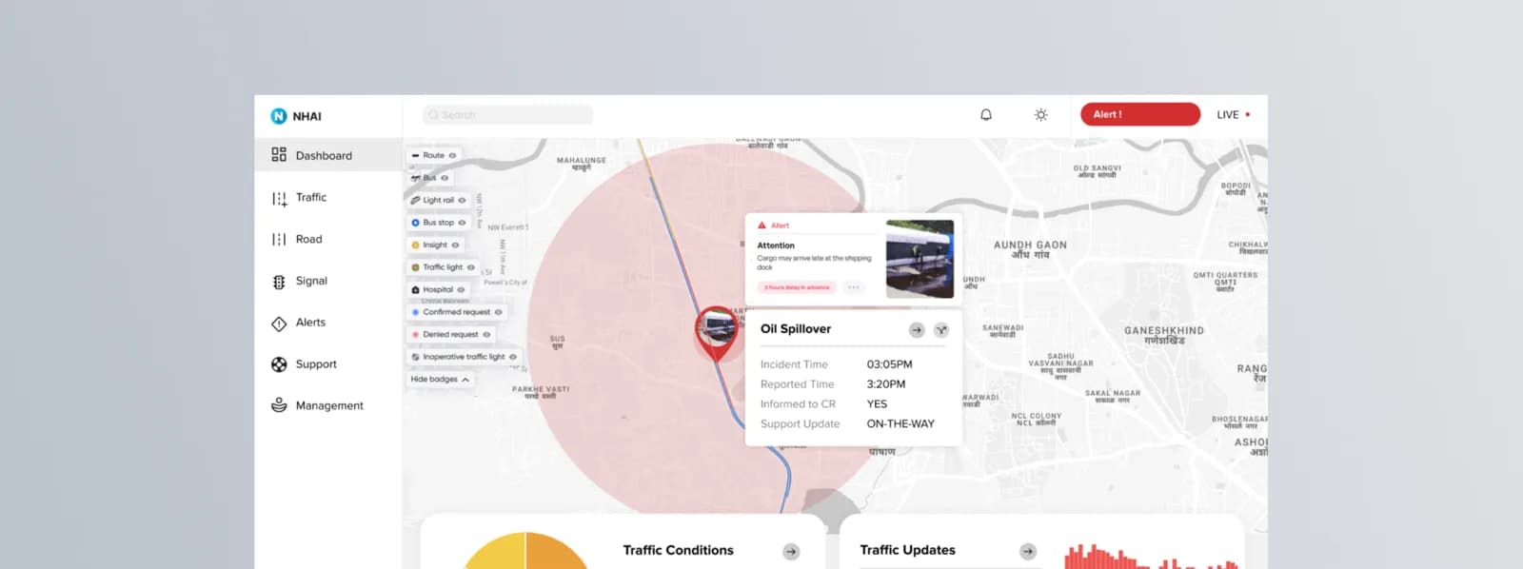Toggle visibility of Bus badge
The width and height of the screenshot is (1523, 569).
click(445, 178)
